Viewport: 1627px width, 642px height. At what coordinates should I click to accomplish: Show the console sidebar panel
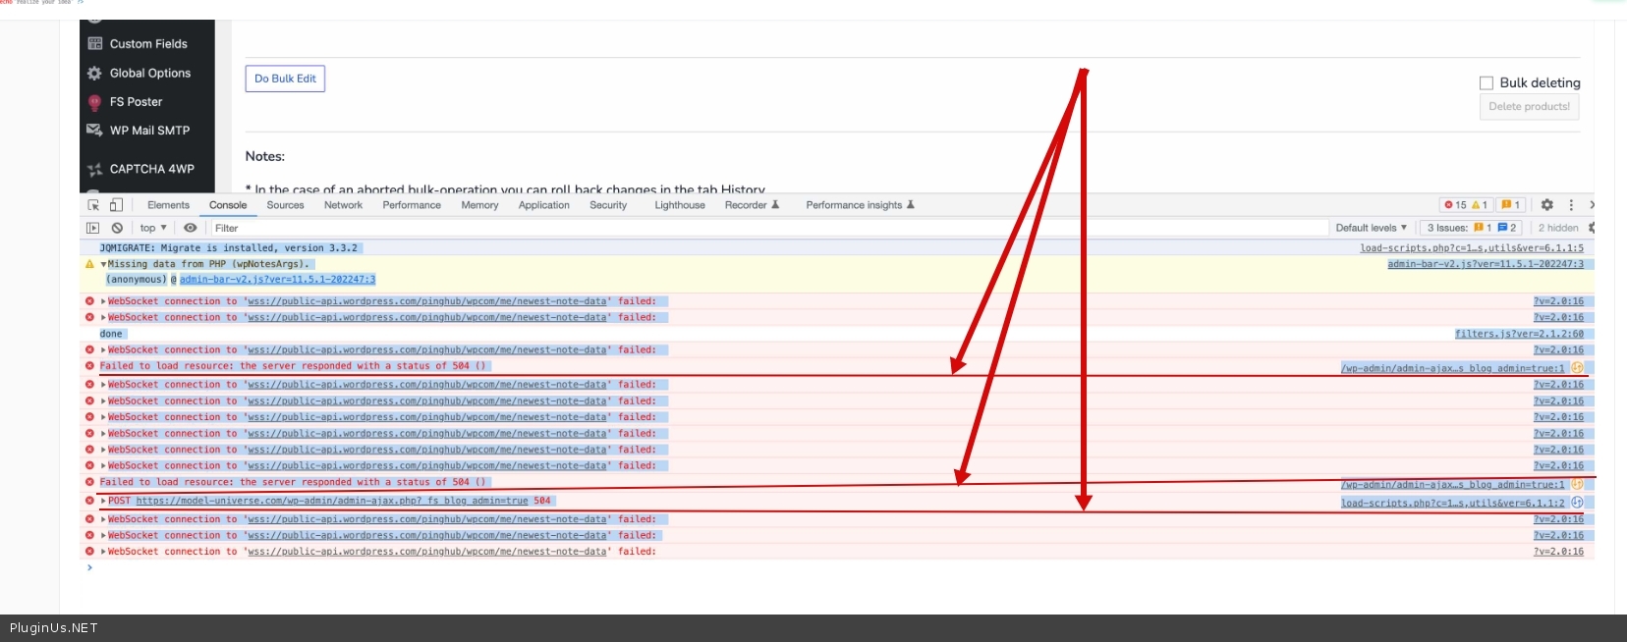click(93, 228)
